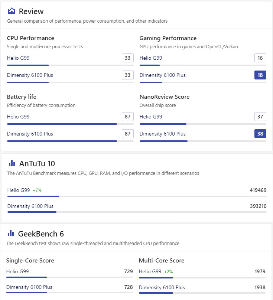Open Helio G99 link in AnTuTu 10 section
The image size is (273, 300).
[19, 190]
